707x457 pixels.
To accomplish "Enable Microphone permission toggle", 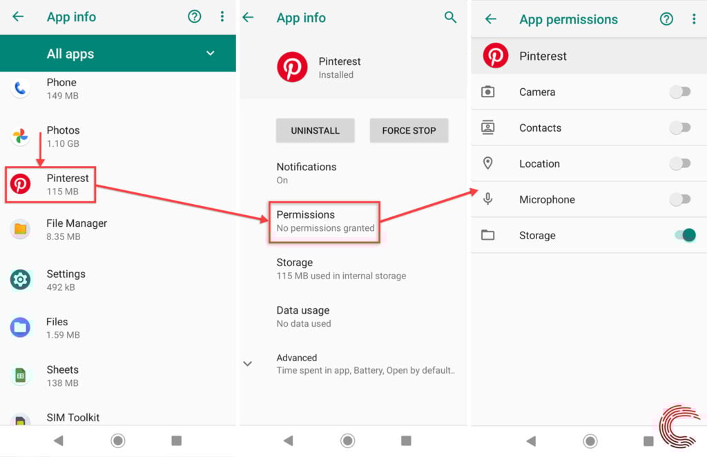I will (680, 199).
